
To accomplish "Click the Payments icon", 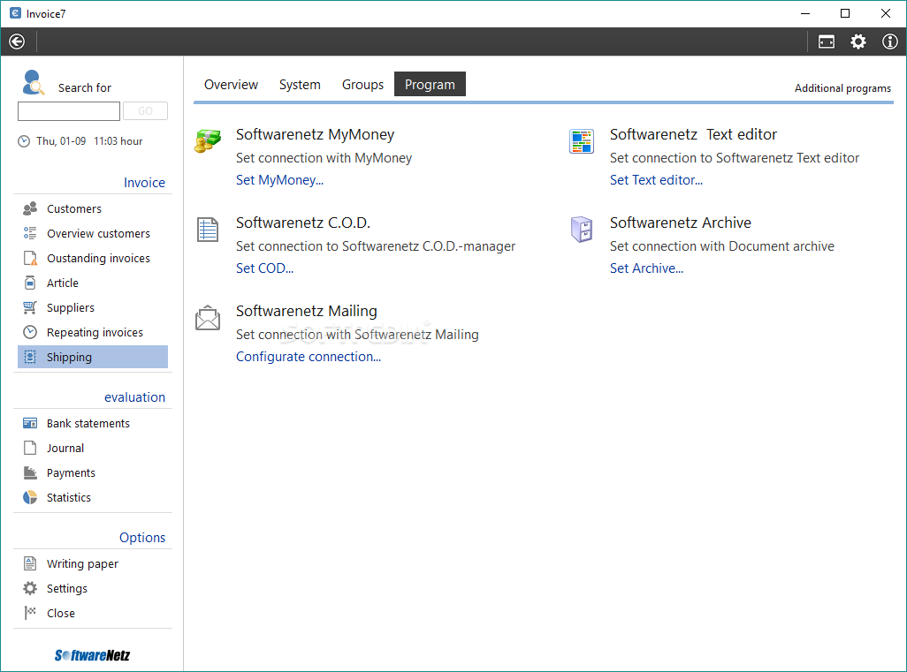I will pyautogui.click(x=30, y=472).
